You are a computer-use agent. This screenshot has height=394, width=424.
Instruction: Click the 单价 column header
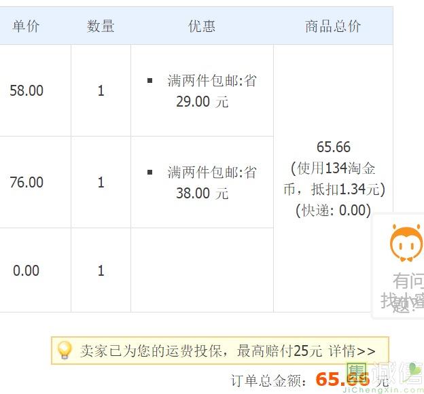coord(26,26)
